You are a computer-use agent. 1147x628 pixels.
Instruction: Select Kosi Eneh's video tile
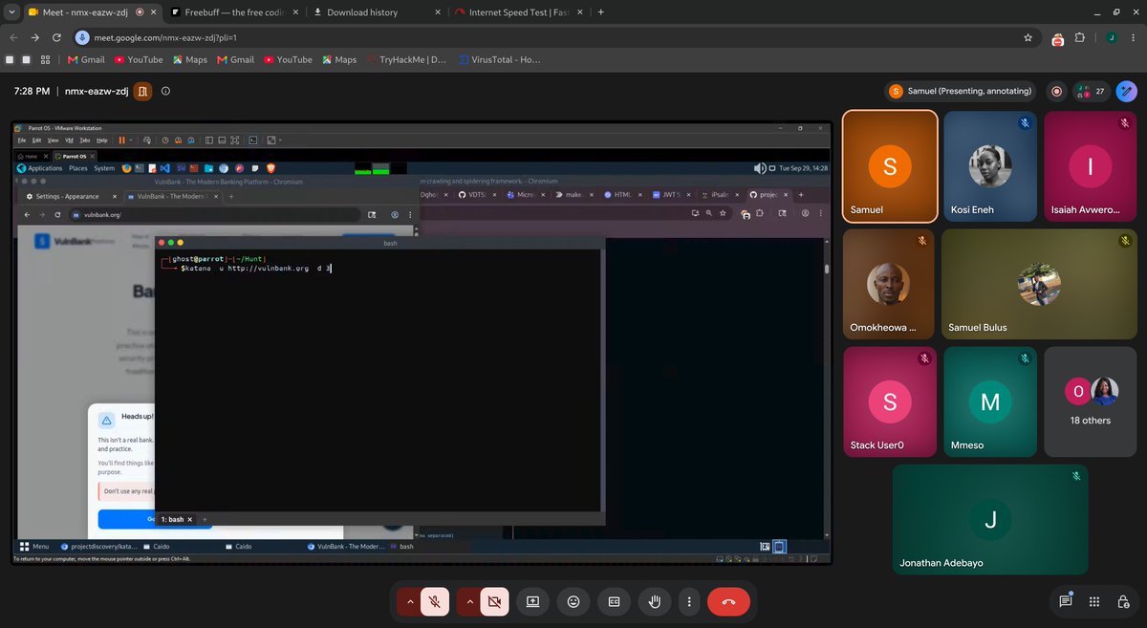click(989, 165)
